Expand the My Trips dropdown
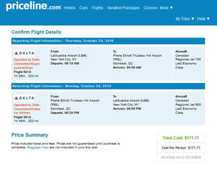217x171 pixels. [x=185, y=19]
